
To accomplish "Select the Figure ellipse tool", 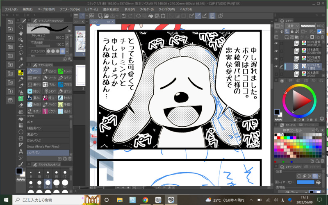I will pyautogui.click(x=21, y=132).
